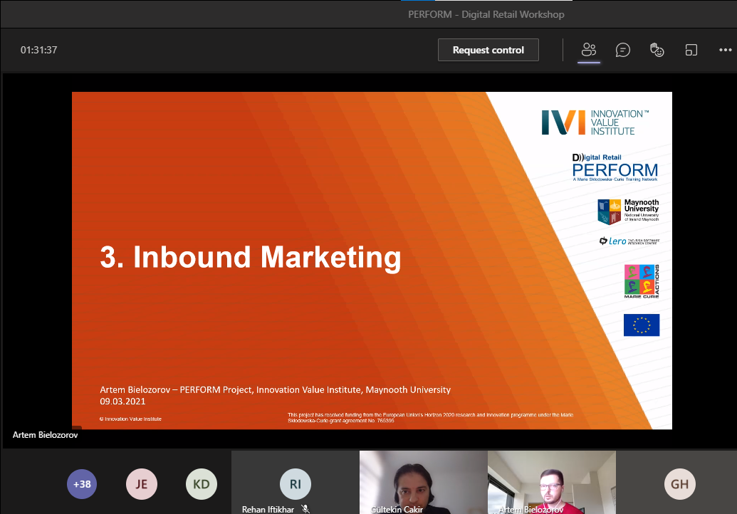Viewport: 737px width, 514px height.
Task: Click the Request control button
Action: pyautogui.click(x=488, y=50)
